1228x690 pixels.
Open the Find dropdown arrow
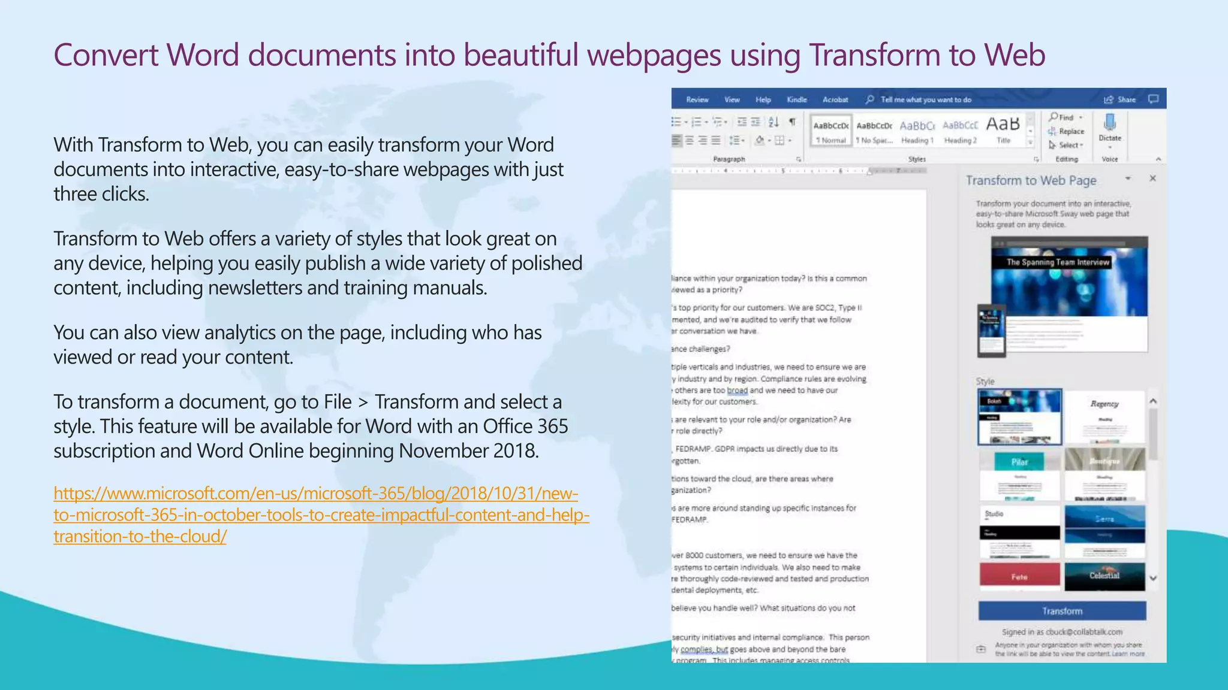coord(1081,117)
